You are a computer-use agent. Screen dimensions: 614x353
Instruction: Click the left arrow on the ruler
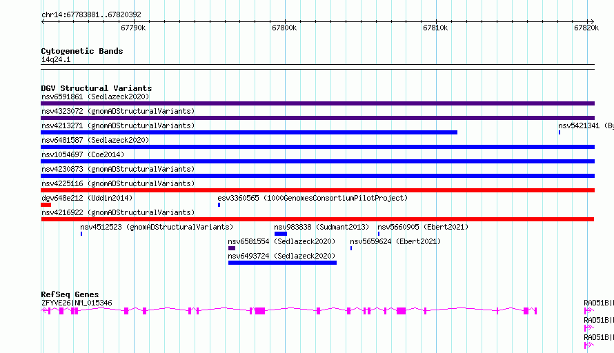[x=43, y=21]
